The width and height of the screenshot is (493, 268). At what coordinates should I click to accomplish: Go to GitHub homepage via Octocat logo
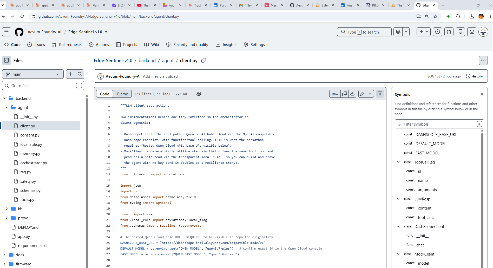click(19, 32)
